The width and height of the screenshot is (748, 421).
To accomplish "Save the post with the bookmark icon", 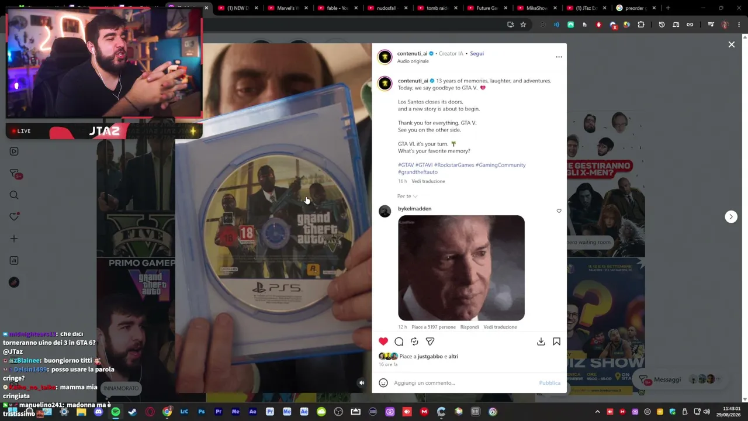I will click(x=556, y=341).
